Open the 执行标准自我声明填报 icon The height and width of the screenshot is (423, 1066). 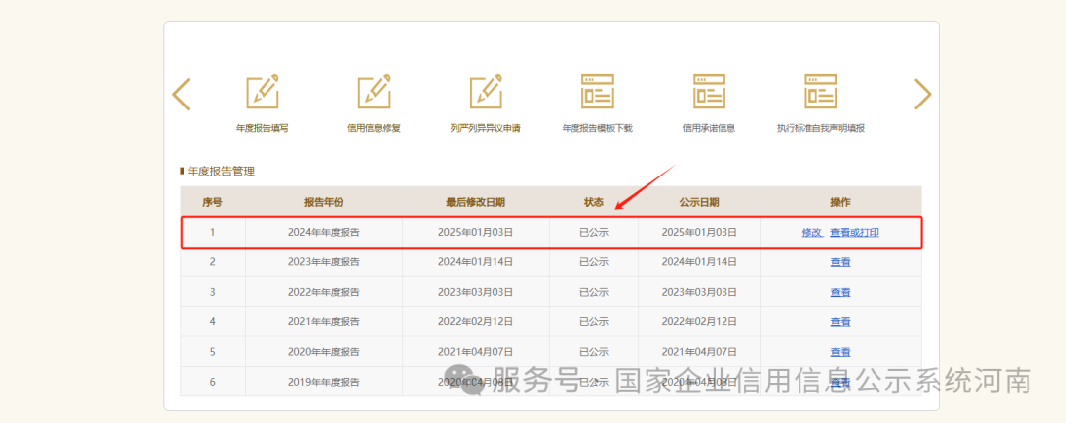pyautogui.click(x=820, y=91)
